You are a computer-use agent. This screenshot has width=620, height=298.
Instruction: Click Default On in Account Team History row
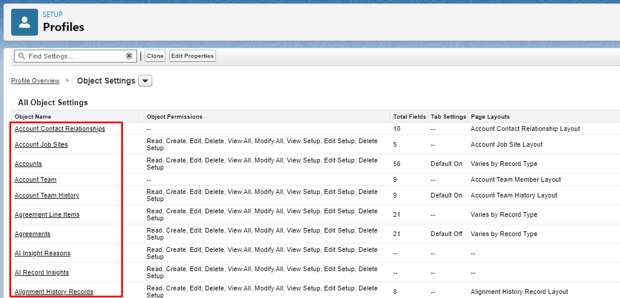pyautogui.click(x=447, y=195)
